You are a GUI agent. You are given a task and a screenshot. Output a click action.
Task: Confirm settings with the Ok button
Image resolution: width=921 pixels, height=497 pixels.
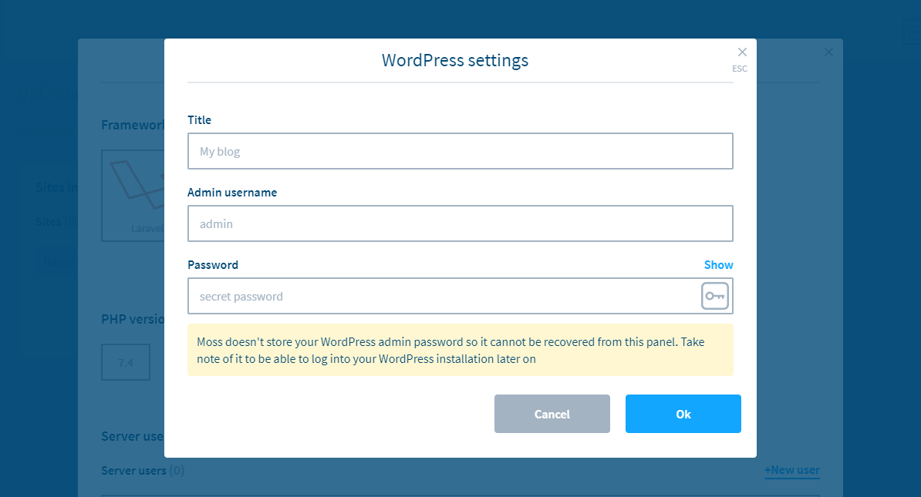pyautogui.click(x=683, y=414)
